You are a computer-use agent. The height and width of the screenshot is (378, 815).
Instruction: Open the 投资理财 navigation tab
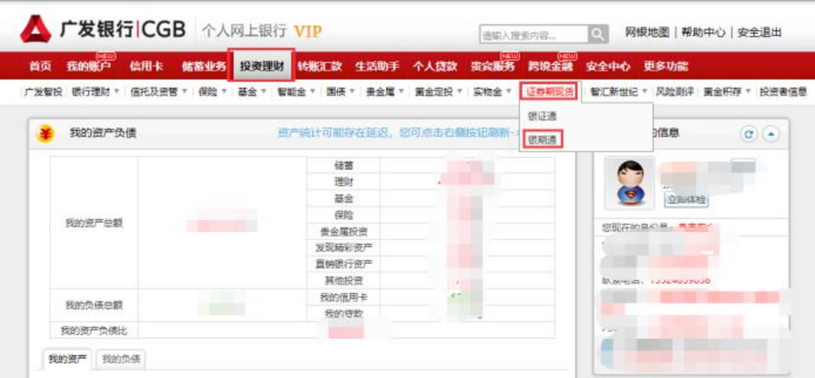point(262,66)
